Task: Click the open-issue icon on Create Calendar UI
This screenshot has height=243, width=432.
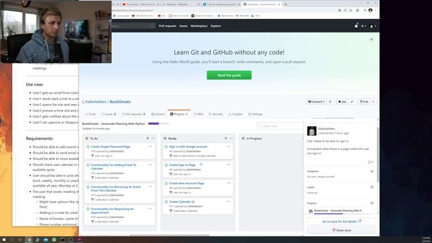Action: pos(166,202)
